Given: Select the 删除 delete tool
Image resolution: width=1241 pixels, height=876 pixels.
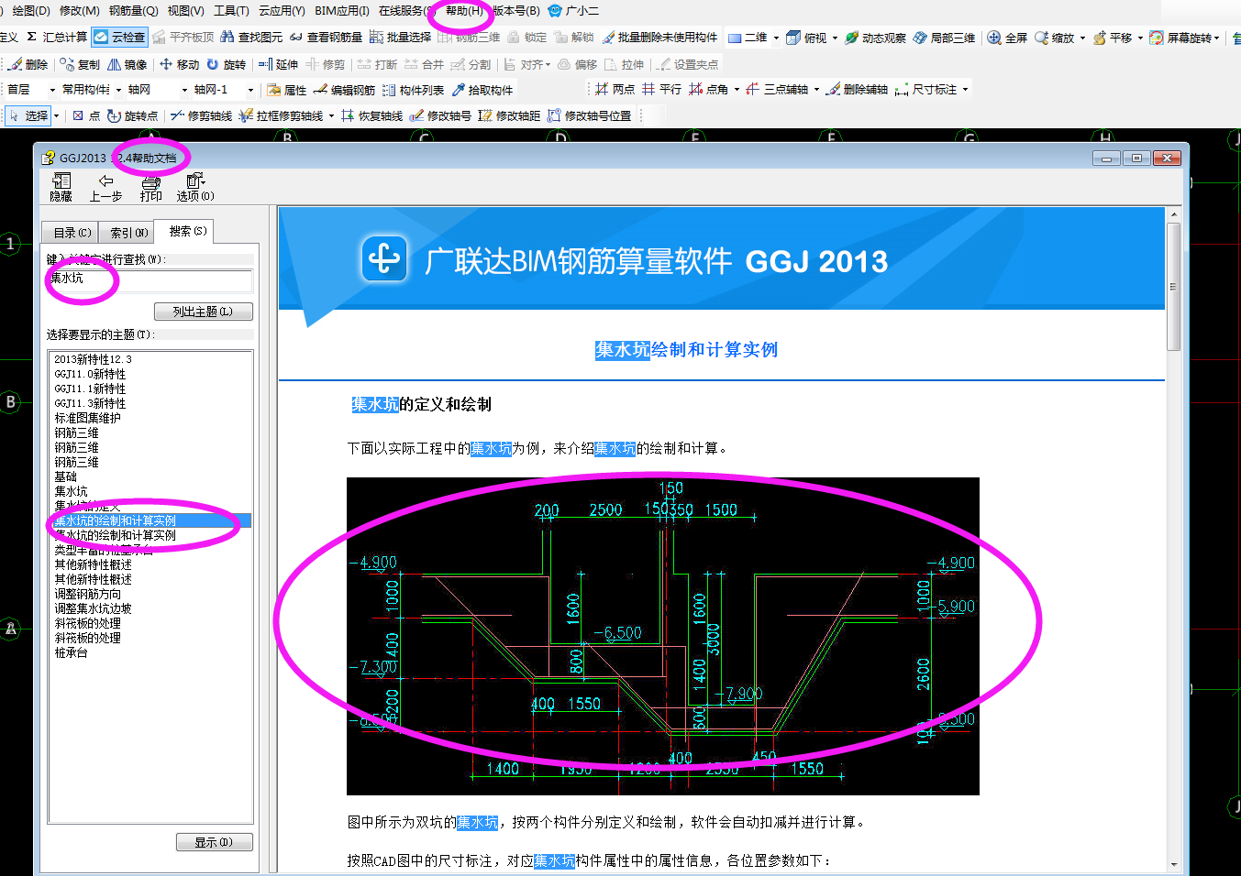Looking at the screenshot, I should 28,64.
